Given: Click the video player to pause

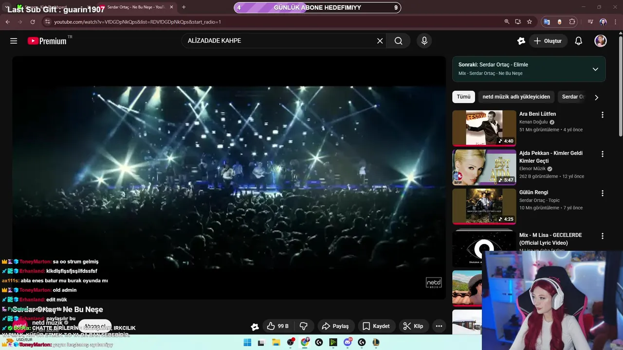Looking at the screenshot, I should 229,177.
